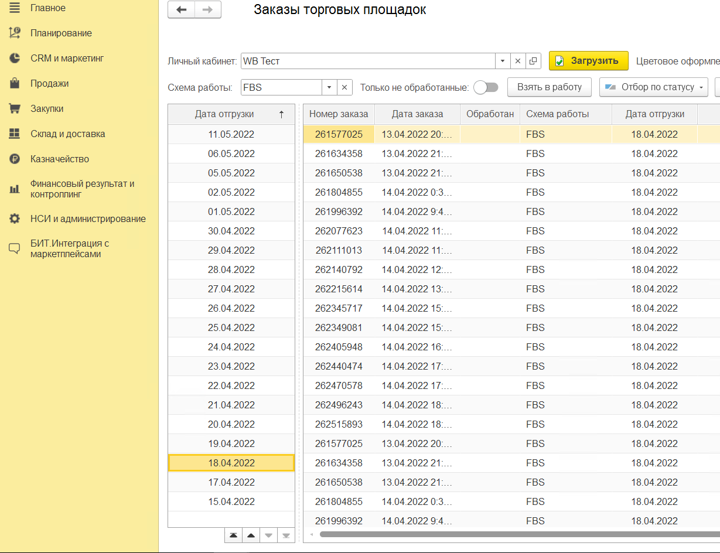This screenshot has height=553, width=720.
Task: Open Казначейство ruble icon section
Action: click(x=15, y=159)
